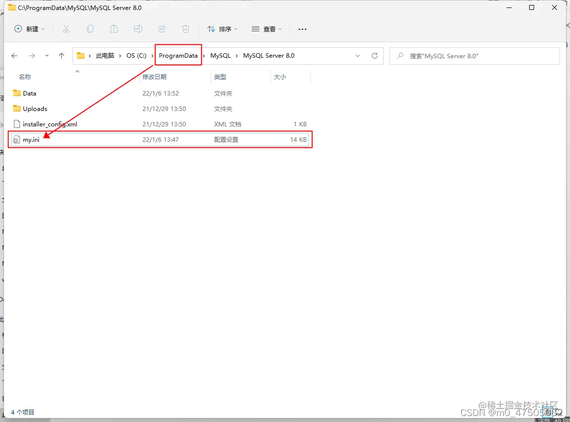Go up one folder level
570x422 pixels.
point(61,56)
